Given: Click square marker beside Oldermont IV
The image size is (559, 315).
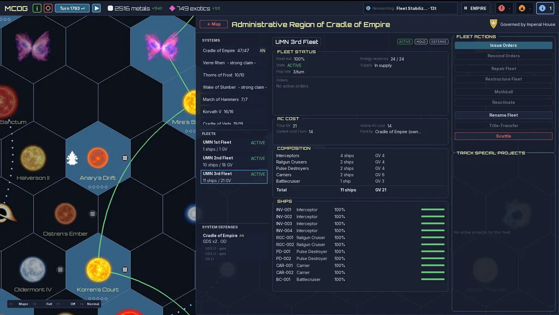Looking at the screenshot, I should (60, 269).
